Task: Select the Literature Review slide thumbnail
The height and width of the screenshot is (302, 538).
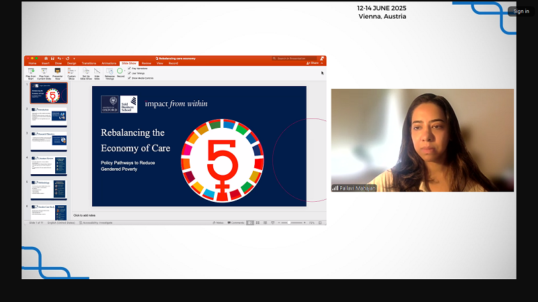Action: [49, 165]
